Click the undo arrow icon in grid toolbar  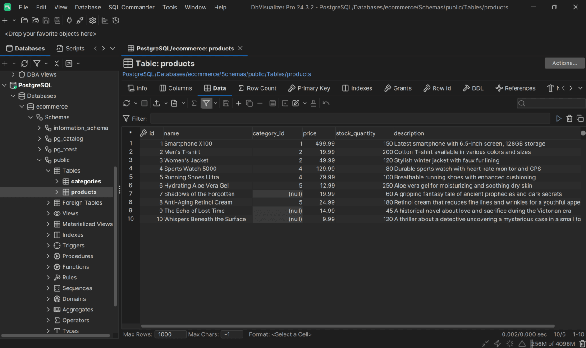click(326, 103)
